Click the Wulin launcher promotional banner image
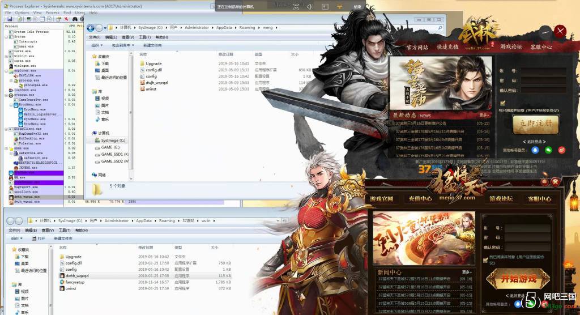The image size is (580, 315). (441, 83)
